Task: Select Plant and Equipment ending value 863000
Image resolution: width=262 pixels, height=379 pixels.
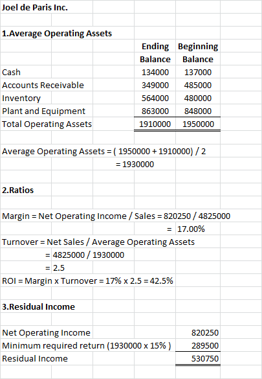Action: [x=155, y=111]
